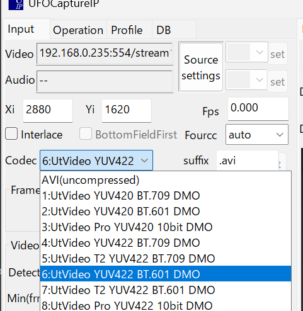This screenshot has width=303, height=311.
Task: Collapse the Codec combo box
Action: click(x=96, y=160)
